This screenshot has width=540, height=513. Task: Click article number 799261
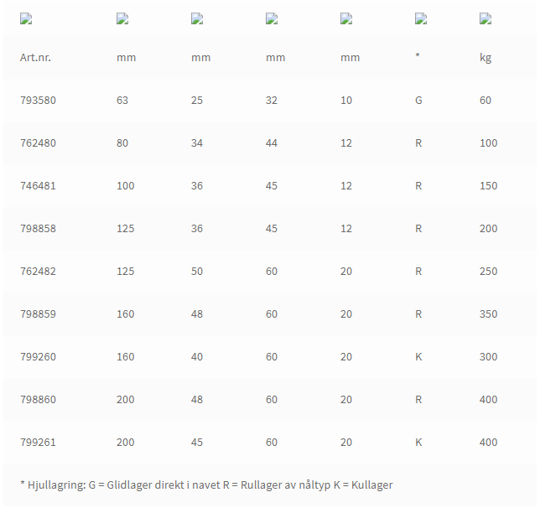(x=38, y=442)
